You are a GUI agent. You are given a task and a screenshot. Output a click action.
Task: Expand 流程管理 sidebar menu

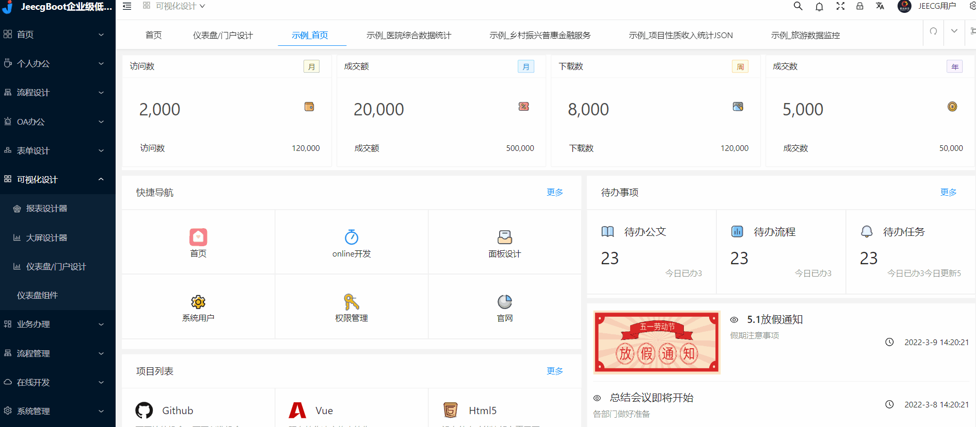click(58, 353)
